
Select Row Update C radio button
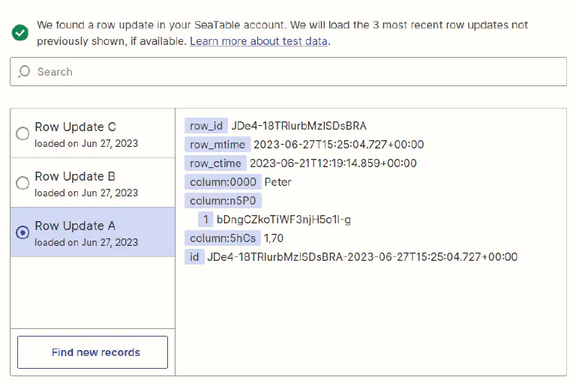coord(22,134)
